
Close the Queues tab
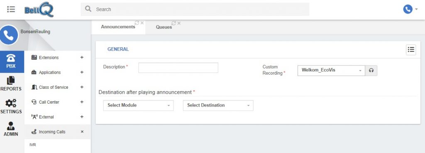click(x=178, y=23)
